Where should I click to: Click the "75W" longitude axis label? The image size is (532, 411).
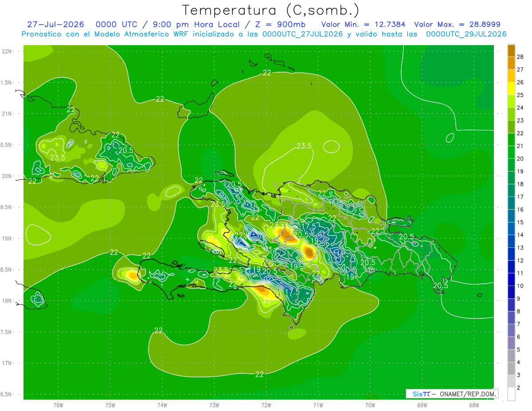click(x=110, y=405)
